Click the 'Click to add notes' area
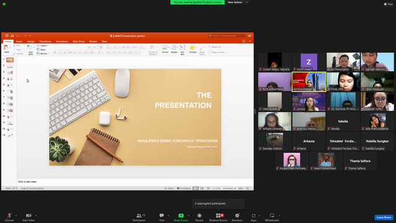396x223 pixels. point(135,181)
